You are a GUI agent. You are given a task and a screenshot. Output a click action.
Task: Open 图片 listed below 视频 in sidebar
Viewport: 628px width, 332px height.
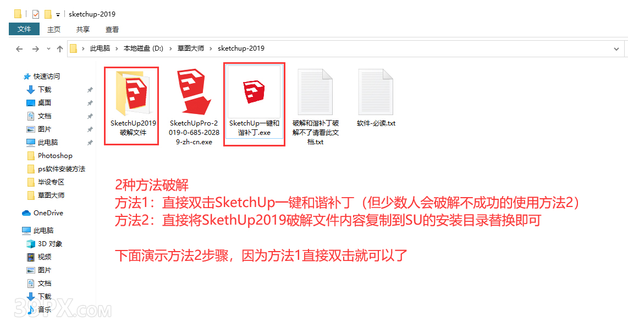39,270
